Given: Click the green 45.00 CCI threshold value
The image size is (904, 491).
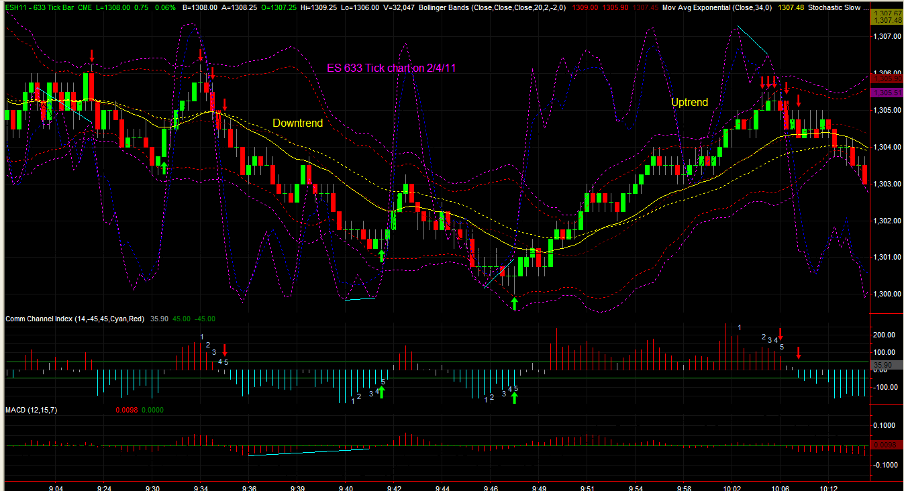Looking at the screenshot, I should [x=181, y=319].
